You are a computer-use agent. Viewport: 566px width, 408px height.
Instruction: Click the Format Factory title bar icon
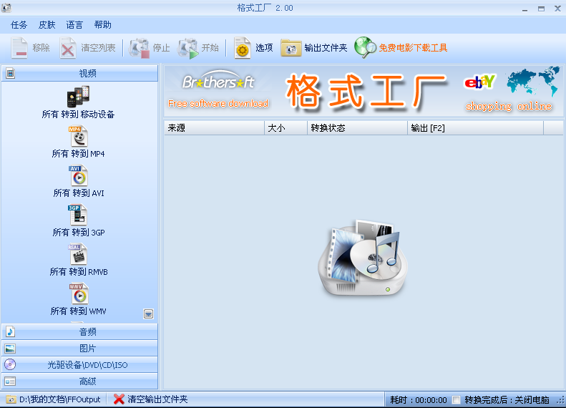point(6,8)
